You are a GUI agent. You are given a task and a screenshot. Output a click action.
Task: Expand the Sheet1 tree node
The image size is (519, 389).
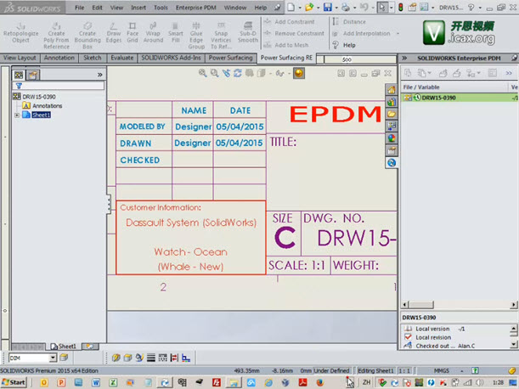point(17,115)
